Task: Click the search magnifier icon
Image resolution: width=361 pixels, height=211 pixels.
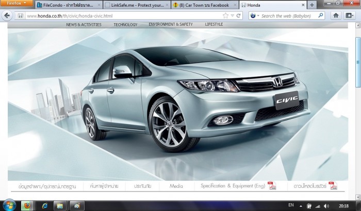Action: pyautogui.click(x=320, y=15)
